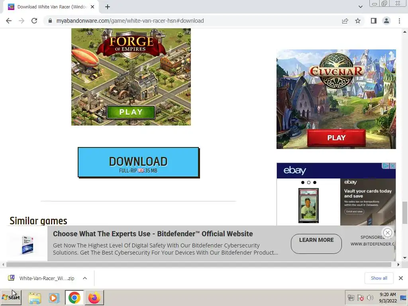408x306 pixels.
Task: Open www.bitdefender sponsored link
Action: 373,244
